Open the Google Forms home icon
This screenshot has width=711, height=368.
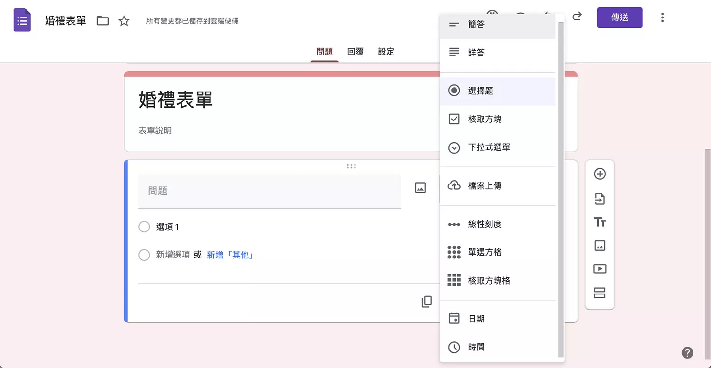coord(22,20)
